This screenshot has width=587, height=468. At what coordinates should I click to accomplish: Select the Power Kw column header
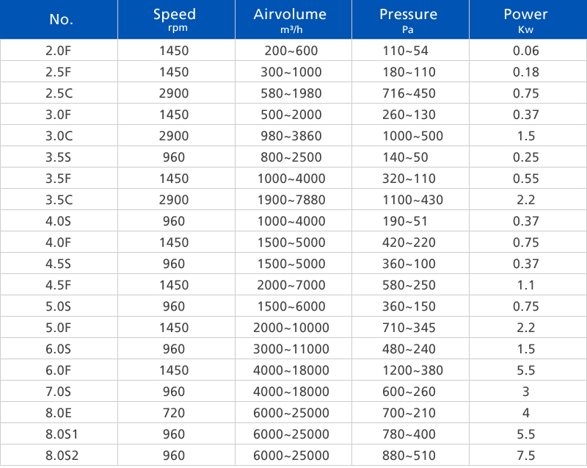pos(525,20)
